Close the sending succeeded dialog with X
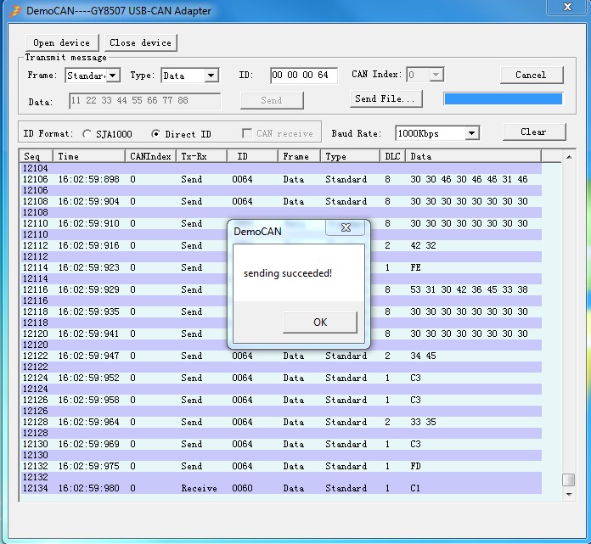Viewport: 591px width, 544px height. pos(346,227)
